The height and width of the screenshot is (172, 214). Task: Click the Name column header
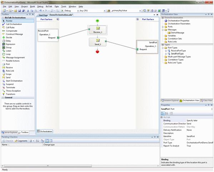(x=22, y=145)
